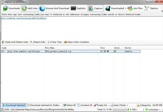
Task: Click the Auto-Check magnifier icon
Action: (x=112, y=105)
